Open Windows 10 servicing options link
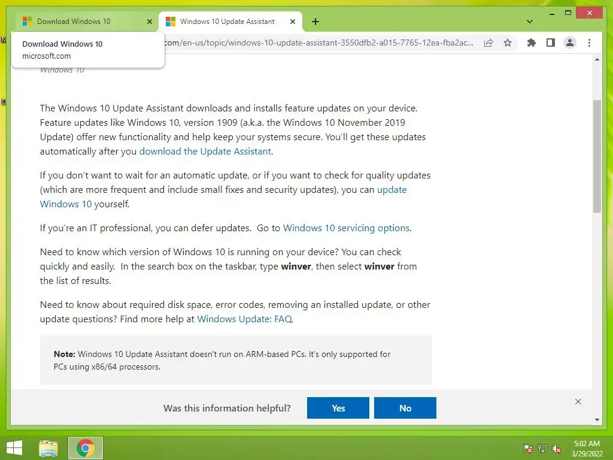Screen dimensions: 613x460 coord(347,228)
